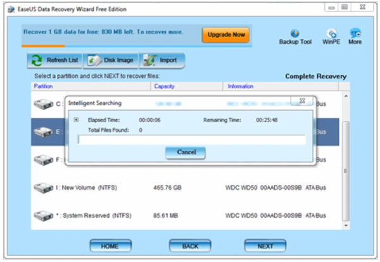This screenshot has height=262, width=380.
Task: Click the search progress bar
Action: (191, 140)
